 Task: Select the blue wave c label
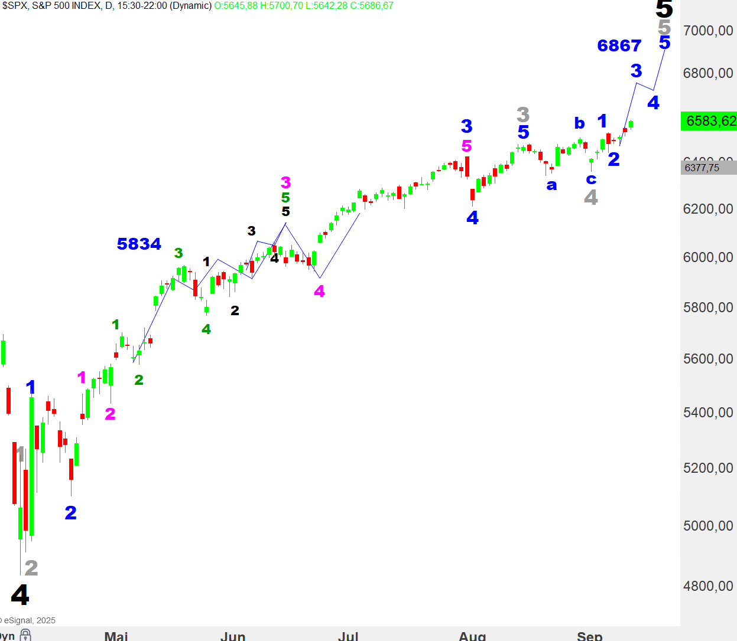(591, 179)
